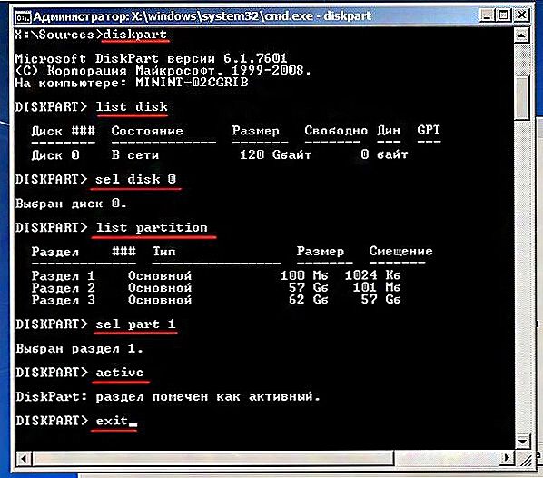Click the window title bar text
Screen dimensions: 543x478
[x=202, y=16]
